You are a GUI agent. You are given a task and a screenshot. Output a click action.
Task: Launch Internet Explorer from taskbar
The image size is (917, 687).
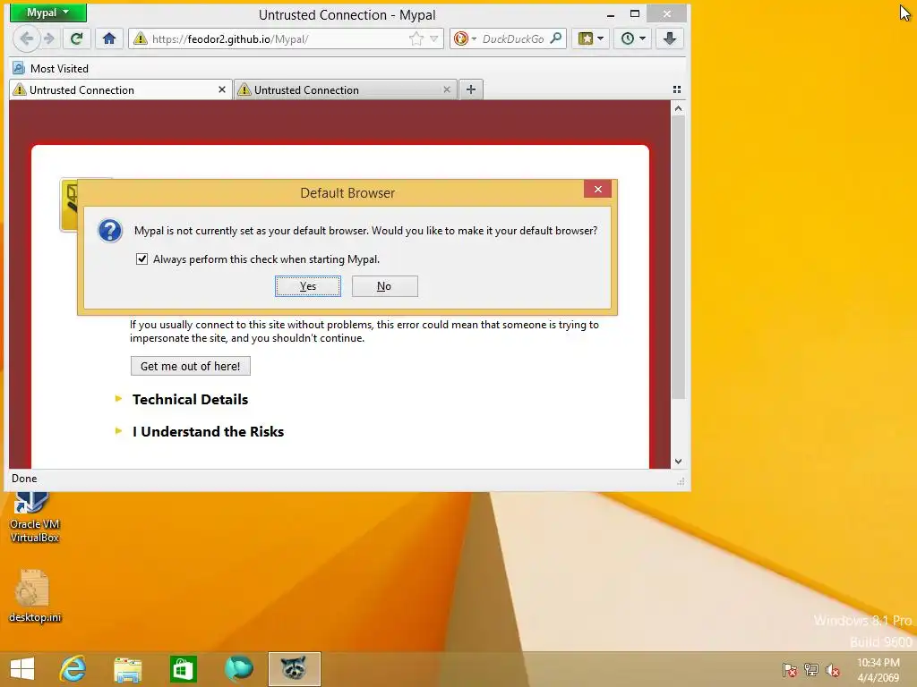[73, 669]
